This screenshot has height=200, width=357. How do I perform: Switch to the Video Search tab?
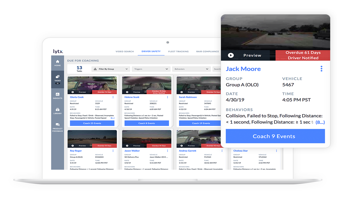(125, 51)
